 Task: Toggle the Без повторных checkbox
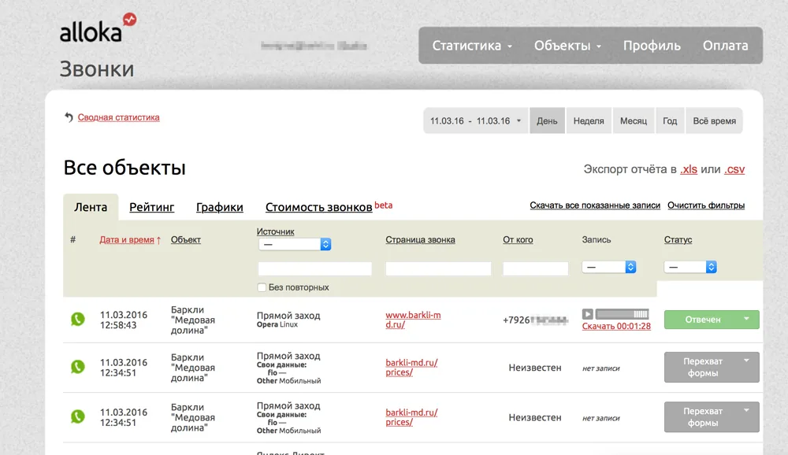[x=262, y=287]
